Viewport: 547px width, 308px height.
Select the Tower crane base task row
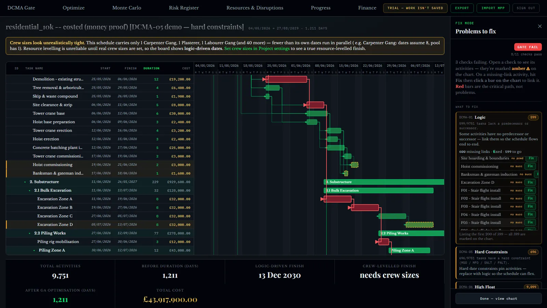click(x=100, y=114)
